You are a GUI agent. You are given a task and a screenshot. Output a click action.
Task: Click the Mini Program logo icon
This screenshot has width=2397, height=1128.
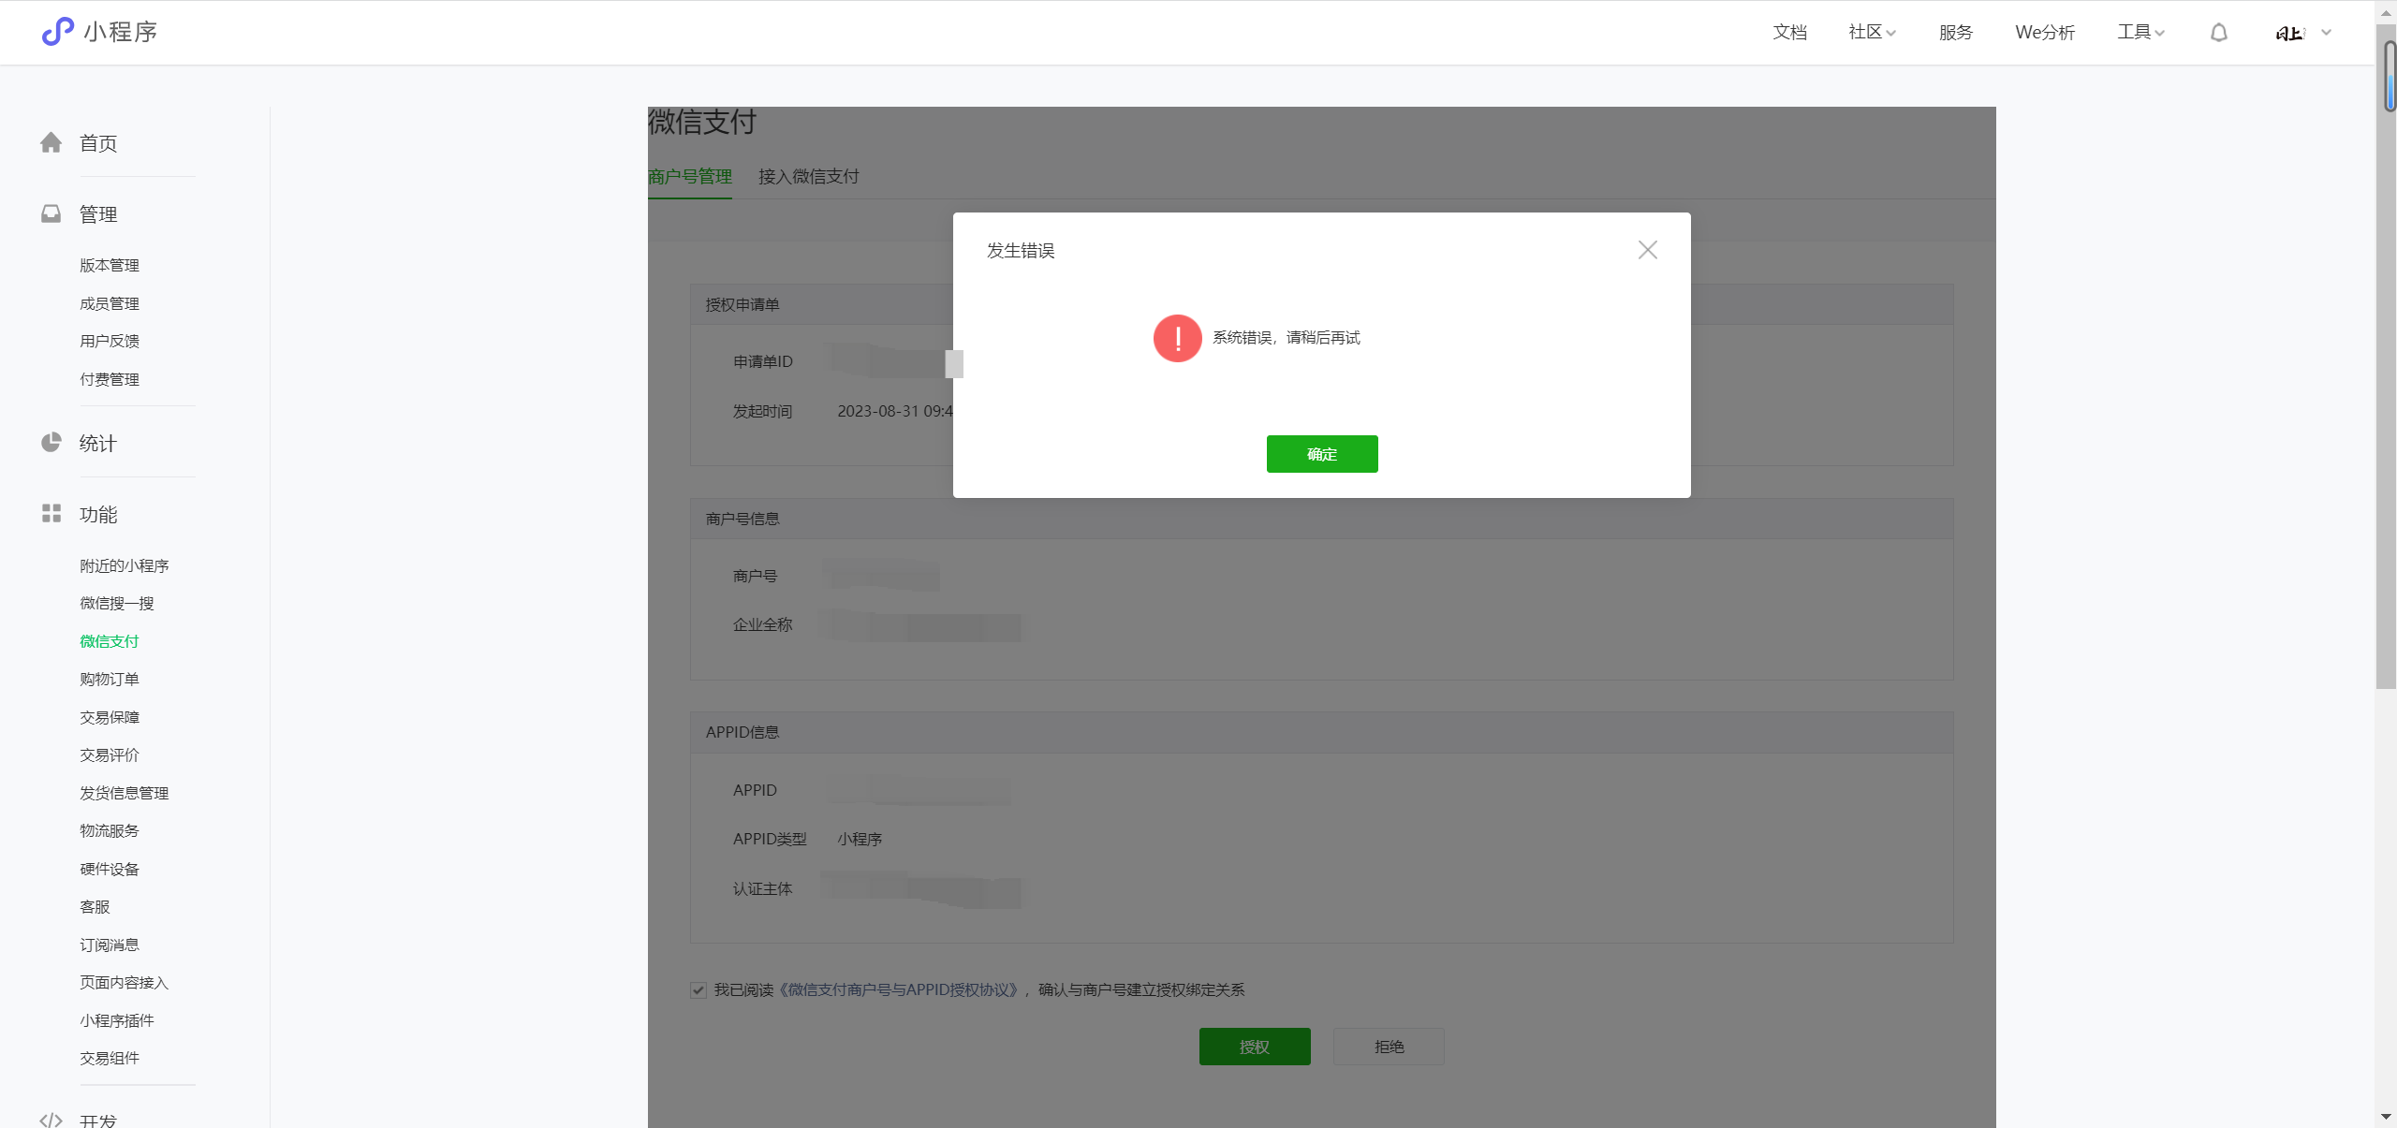[x=57, y=32]
